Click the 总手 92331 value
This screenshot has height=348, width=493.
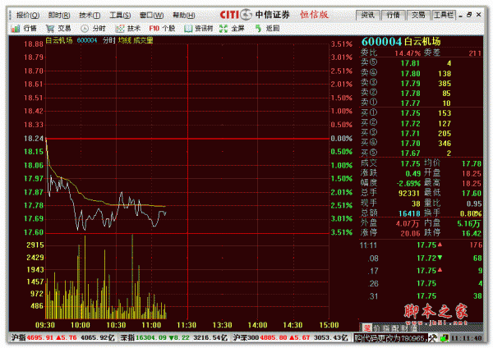[409, 193]
